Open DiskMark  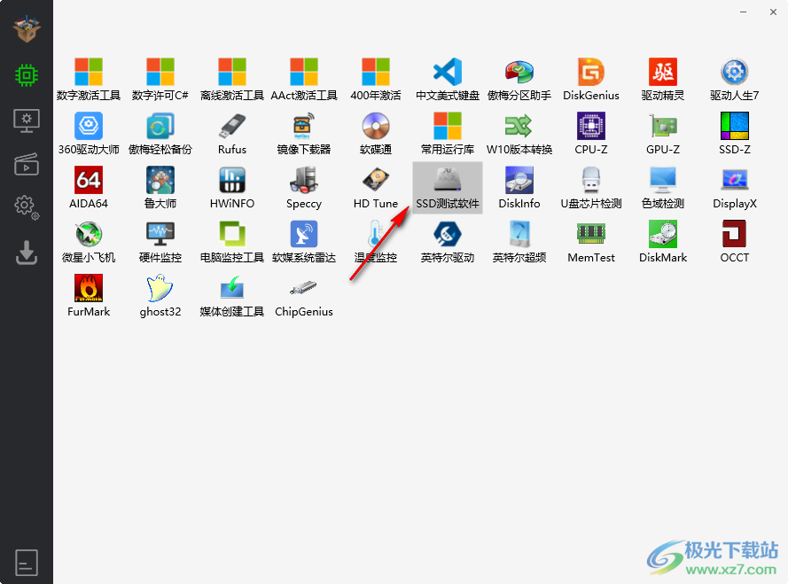(x=663, y=242)
